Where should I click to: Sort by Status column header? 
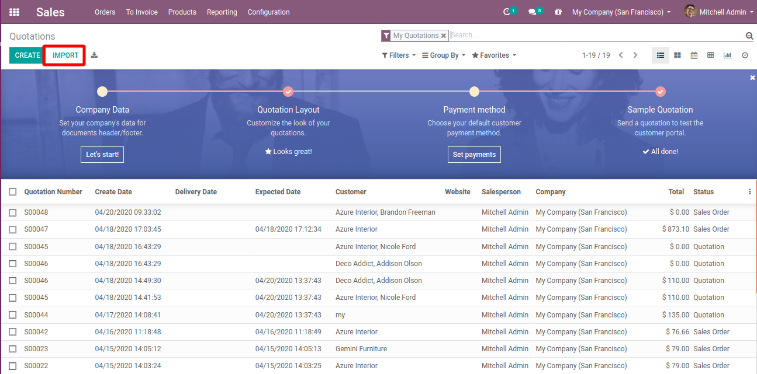coord(703,192)
